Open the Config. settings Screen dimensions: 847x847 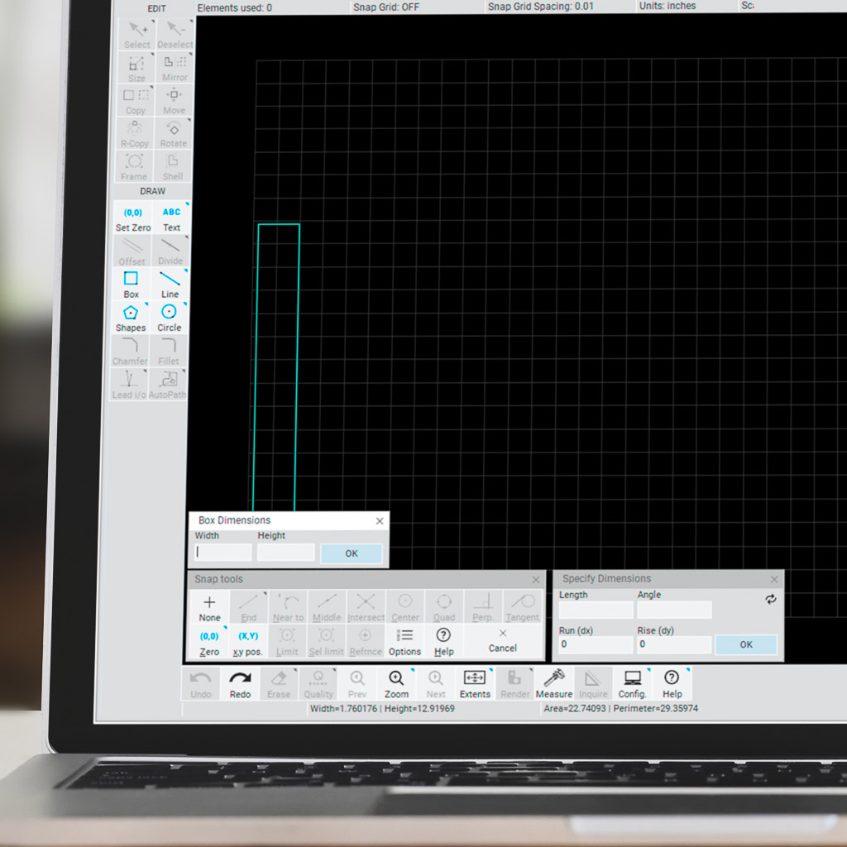[632, 684]
